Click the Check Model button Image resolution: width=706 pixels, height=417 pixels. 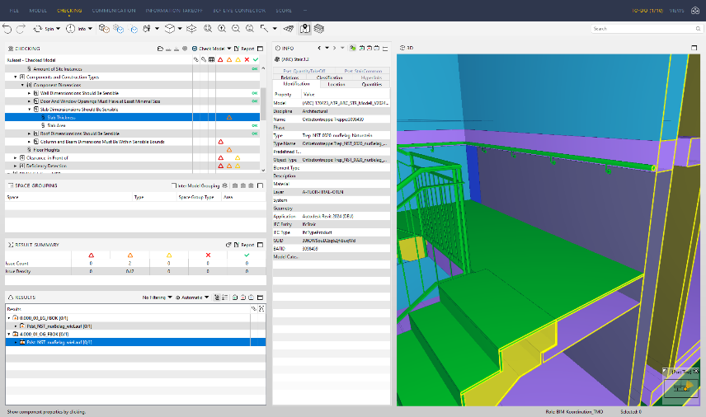point(210,49)
